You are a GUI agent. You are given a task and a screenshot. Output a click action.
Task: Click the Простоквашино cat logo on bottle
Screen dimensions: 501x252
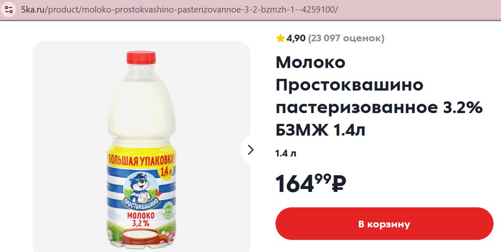141,192
